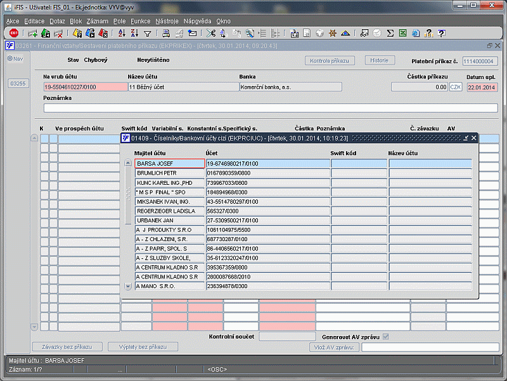Click the Poznámka text field
This screenshot has width=507, height=381.
click(x=270, y=108)
